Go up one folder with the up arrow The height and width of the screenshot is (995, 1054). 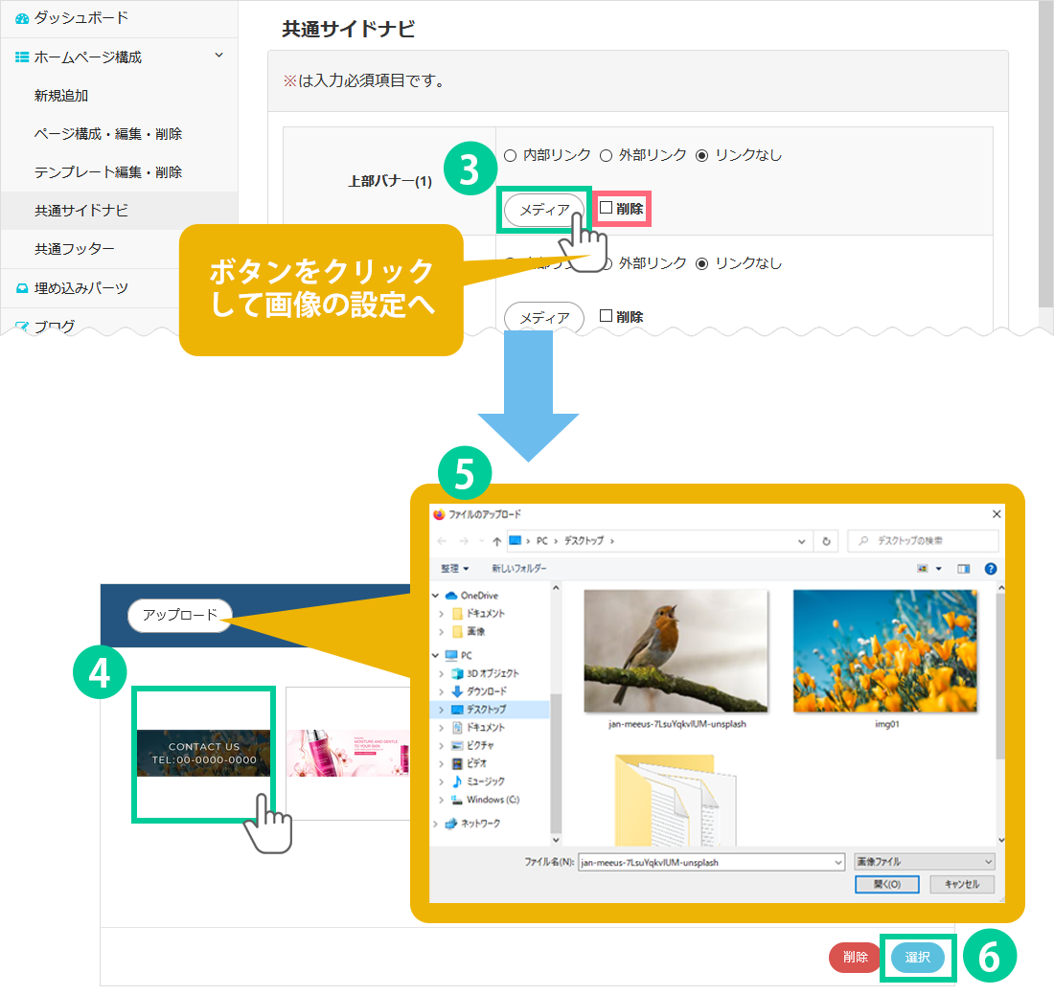pyautogui.click(x=496, y=541)
